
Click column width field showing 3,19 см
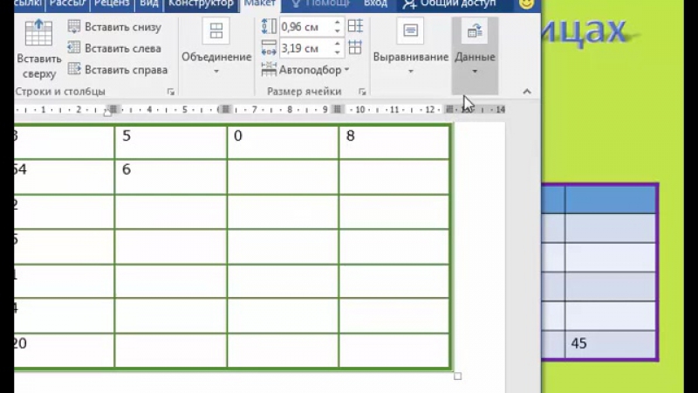(x=305, y=48)
